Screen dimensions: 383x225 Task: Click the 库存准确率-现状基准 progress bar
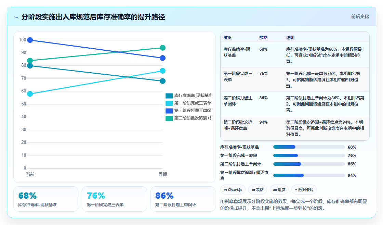(x=309, y=147)
